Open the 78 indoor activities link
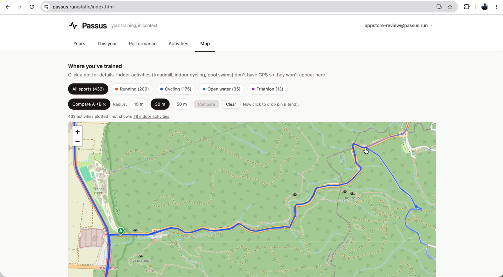 pyautogui.click(x=151, y=117)
